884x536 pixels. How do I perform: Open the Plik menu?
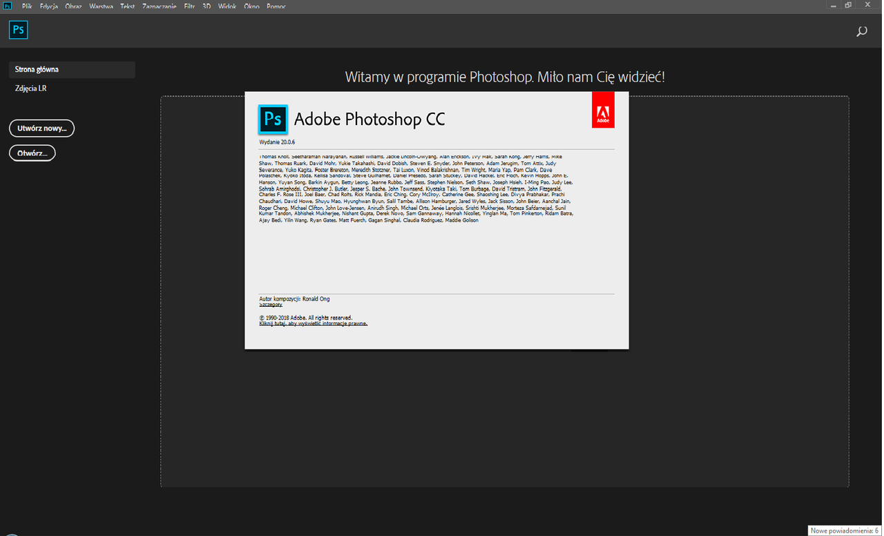tap(27, 6)
